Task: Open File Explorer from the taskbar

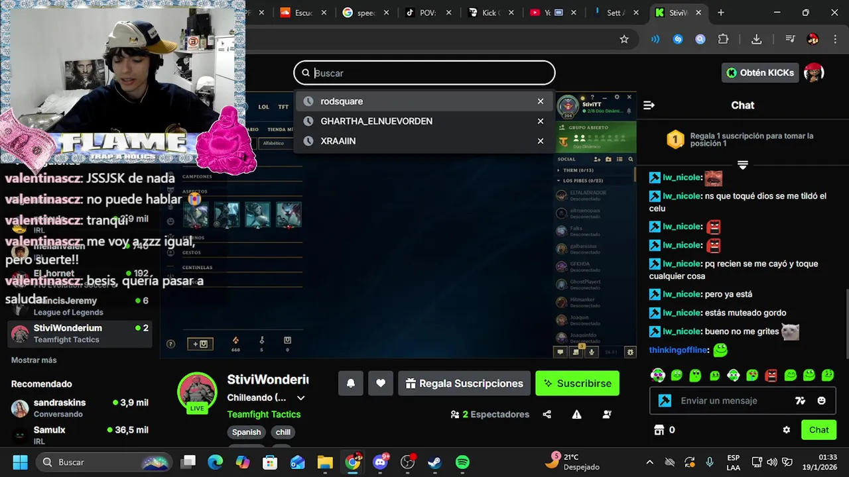Action: coord(325,462)
